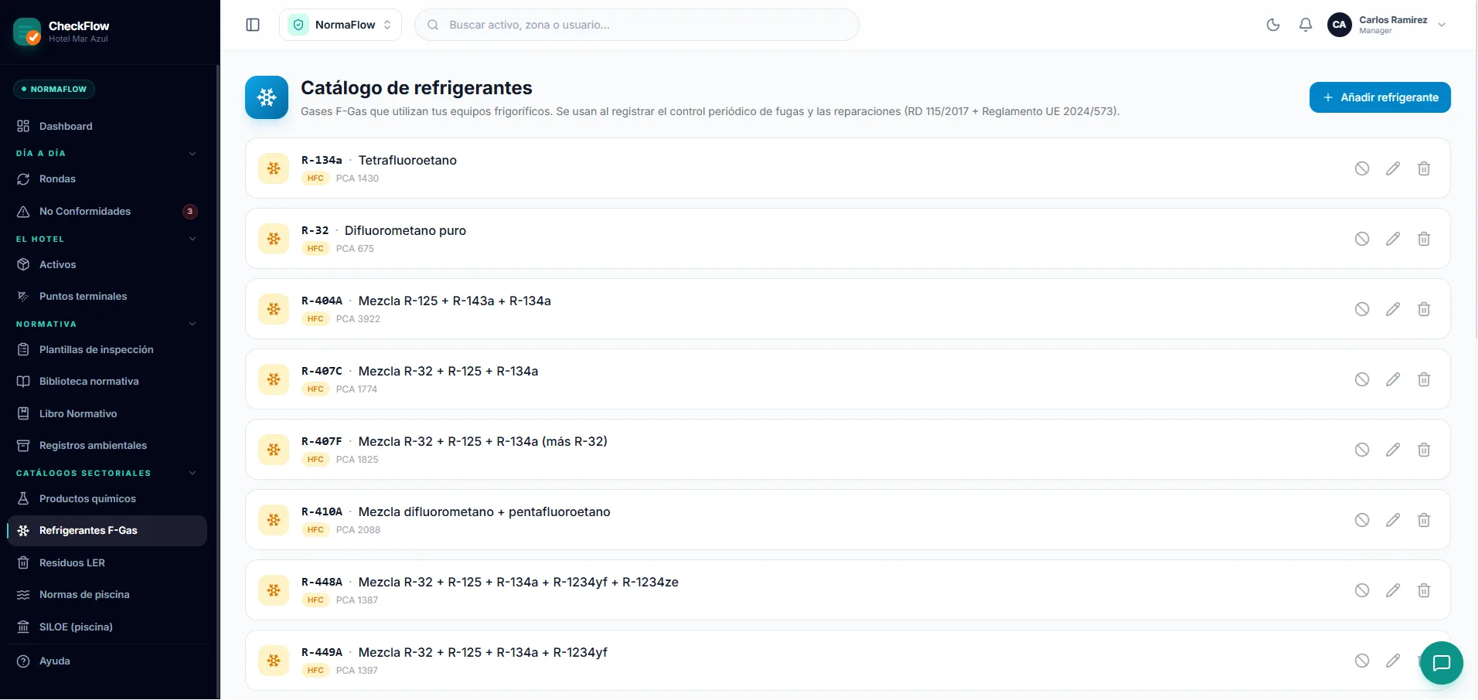Open Residuos LER catalog
This screenshot has height=700, width=1478.
[x=107, y=562]
